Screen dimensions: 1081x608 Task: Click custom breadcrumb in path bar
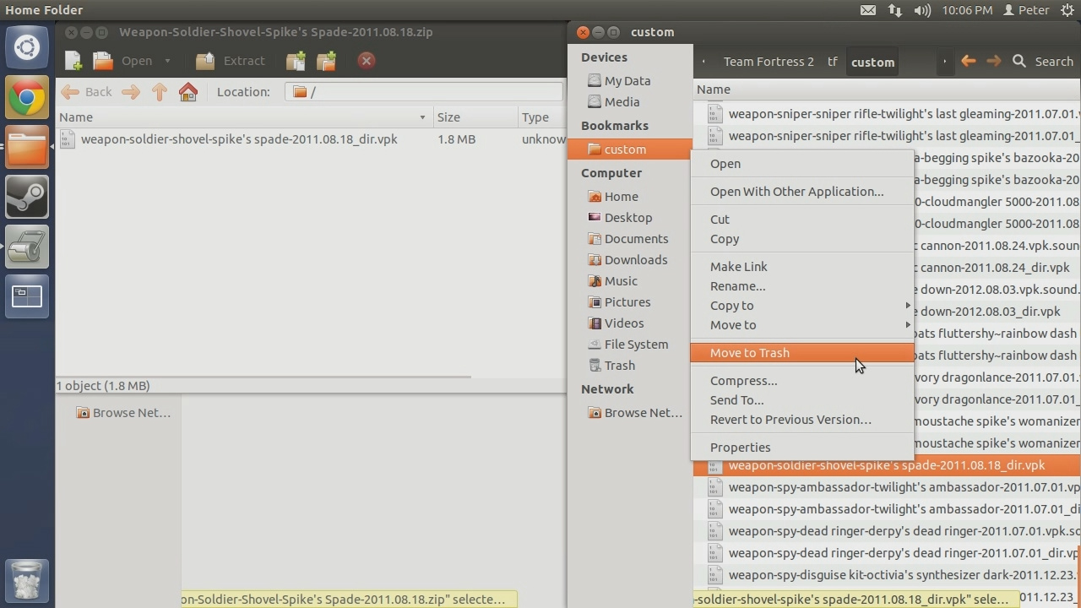[x=872, y=62]
